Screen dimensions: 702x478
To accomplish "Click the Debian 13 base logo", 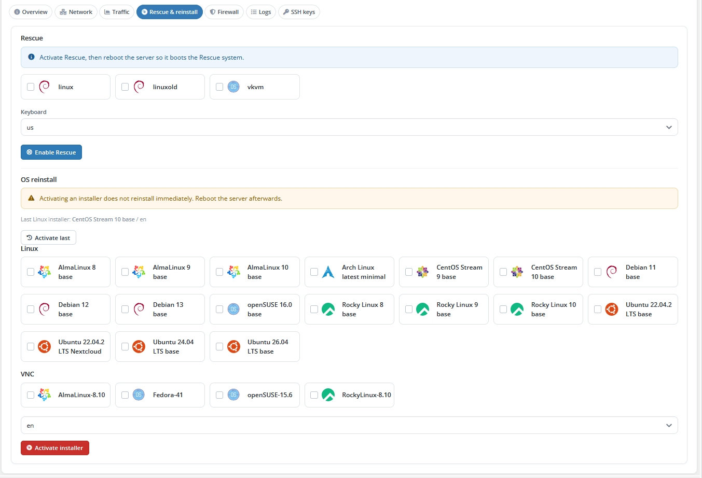I will coord(139,309).
